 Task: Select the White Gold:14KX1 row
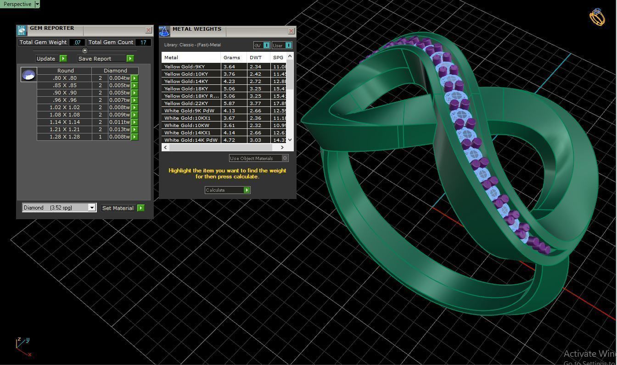(224, 133)
